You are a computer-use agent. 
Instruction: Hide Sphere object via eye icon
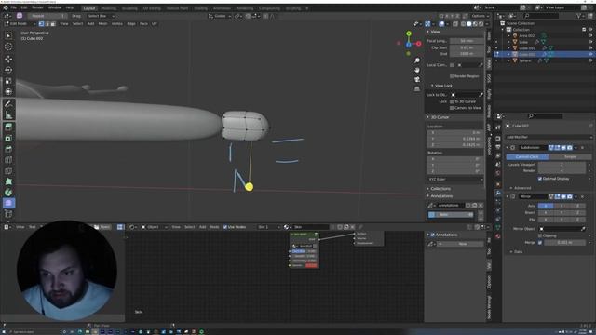pyautogui.click(x=590, y=60)
